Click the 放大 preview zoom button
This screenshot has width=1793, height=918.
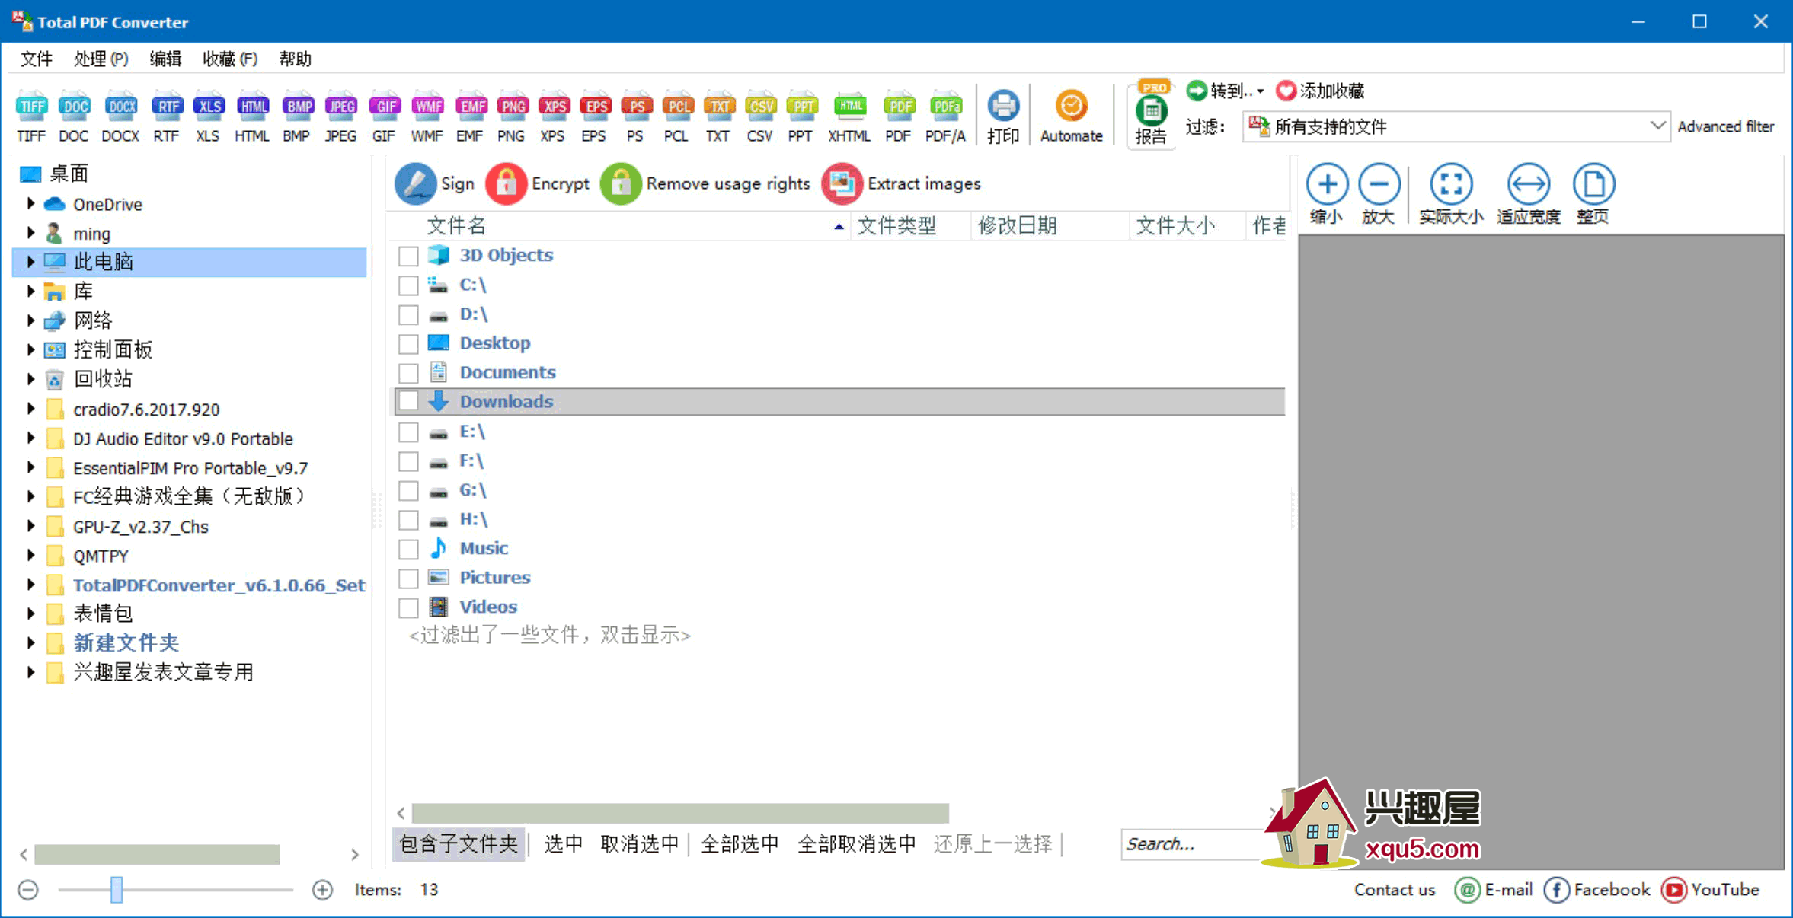[x=1379, y=194]
